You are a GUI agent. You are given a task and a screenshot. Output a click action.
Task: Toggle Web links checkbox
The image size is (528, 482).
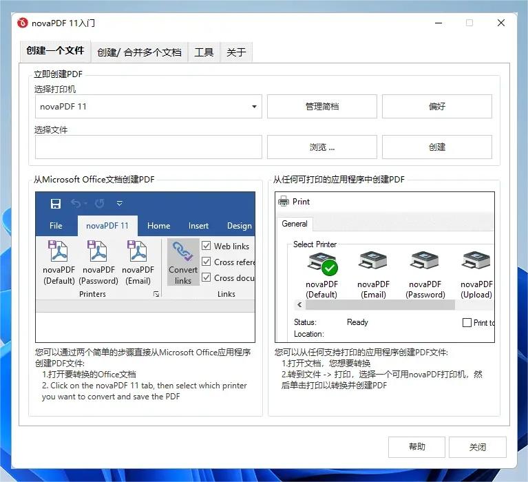tap(207, 246)
